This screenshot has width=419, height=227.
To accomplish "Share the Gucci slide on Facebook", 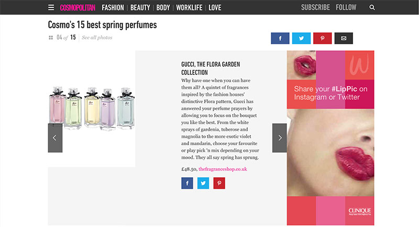I will (x=187, y=183).
